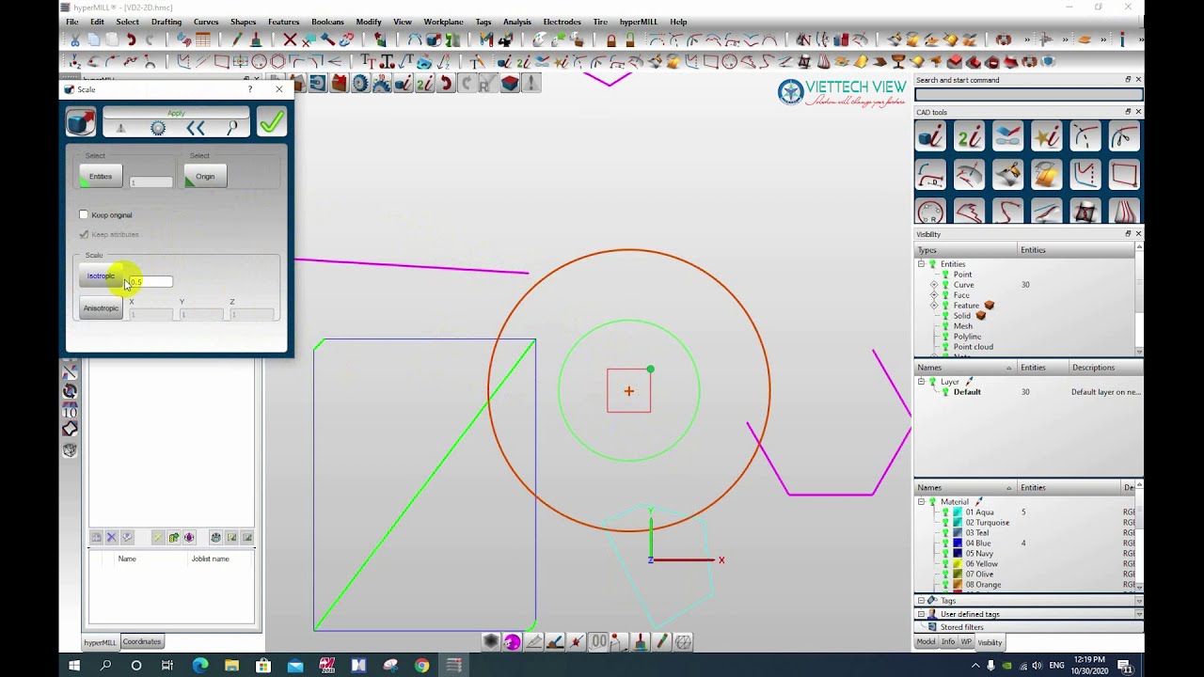Viewport: 1204px width, 677px height.
Task: Click the glasses analysis CAD tool
Action: pyautogui.click(x=1007, y=137)
